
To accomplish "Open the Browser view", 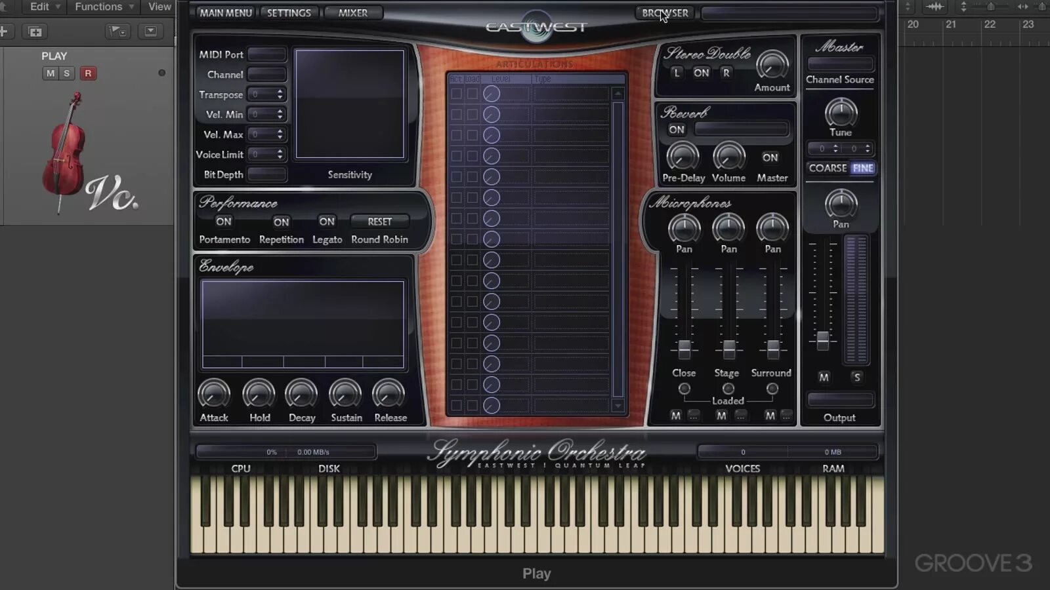I will click(665, 12).
